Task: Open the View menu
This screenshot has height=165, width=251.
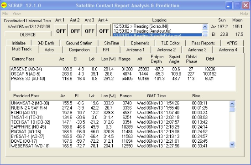Action: (x=16, y=14)
